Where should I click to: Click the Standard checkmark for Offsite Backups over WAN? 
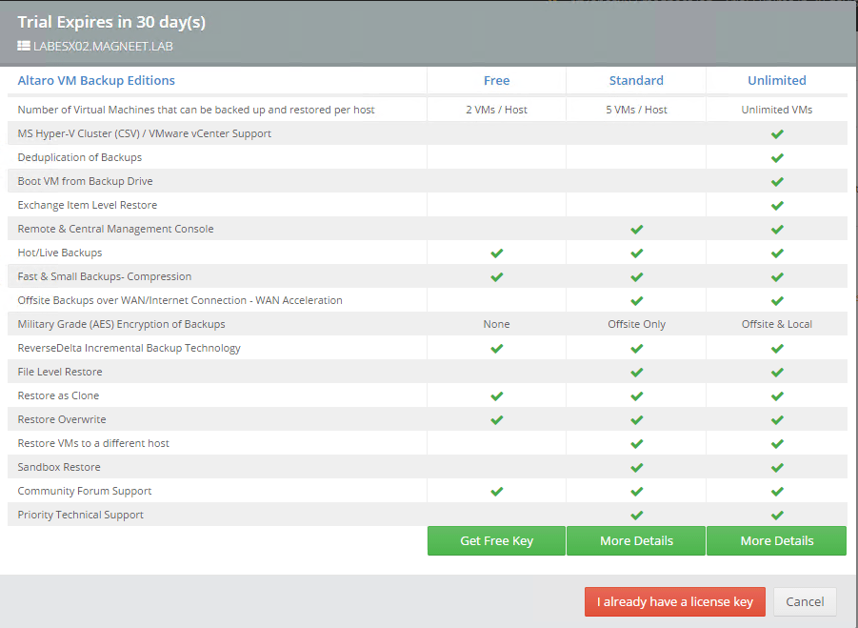(636, 300)
